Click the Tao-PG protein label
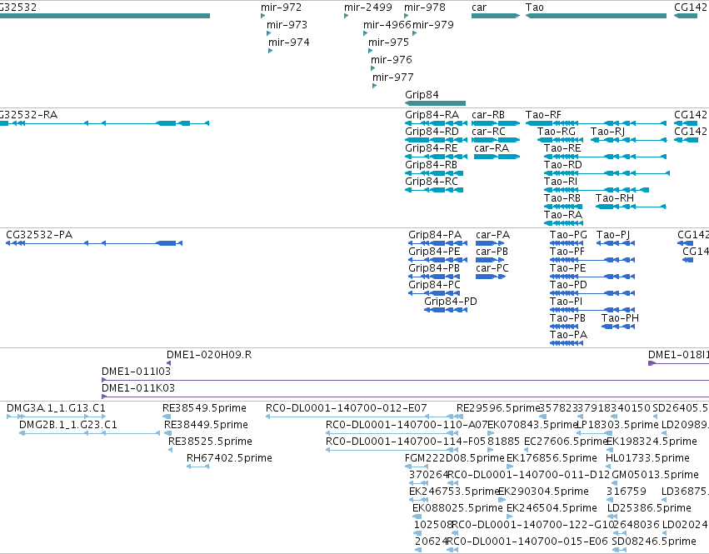Image resolution: width=709 pixels, height=554 pixels. 568,235
